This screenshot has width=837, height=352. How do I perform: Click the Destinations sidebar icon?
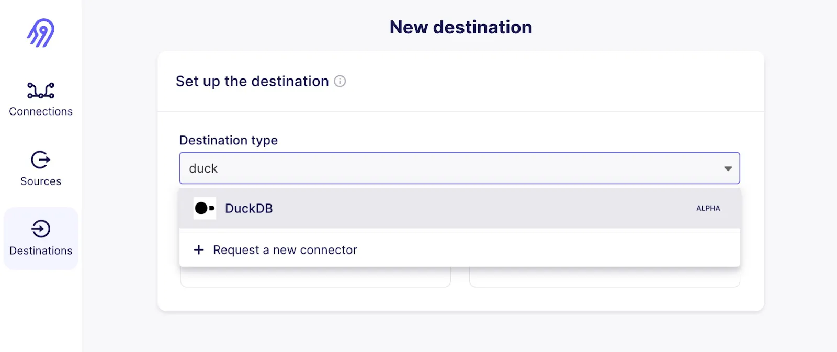coord(41,229)
